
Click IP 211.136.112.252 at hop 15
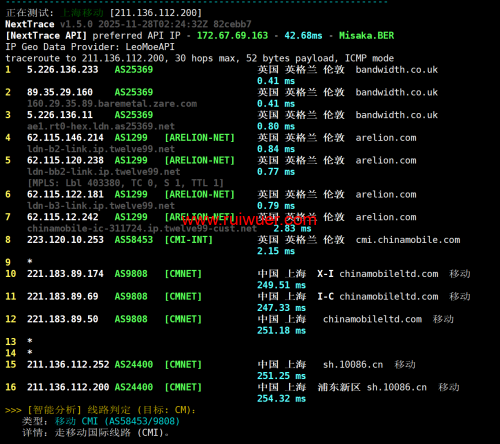coord(68,364)
